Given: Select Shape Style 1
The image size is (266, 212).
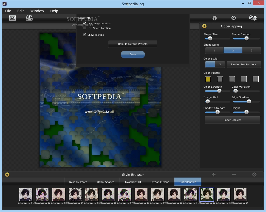Looking at the screenshot, I should click(x=214, y=50).
